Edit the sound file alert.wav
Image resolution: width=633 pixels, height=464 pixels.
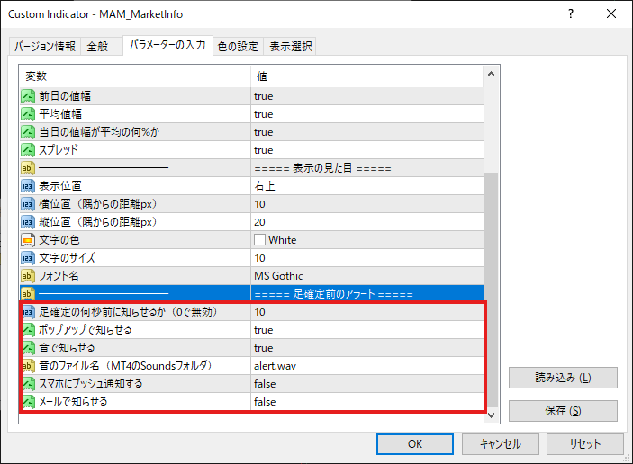pyautogui.click(x=366, y=366)
